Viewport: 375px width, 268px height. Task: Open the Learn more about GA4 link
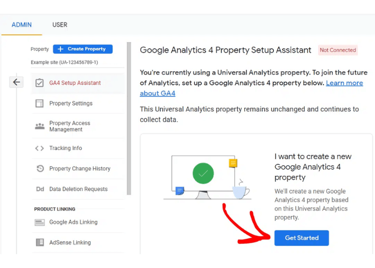point(344,83)
